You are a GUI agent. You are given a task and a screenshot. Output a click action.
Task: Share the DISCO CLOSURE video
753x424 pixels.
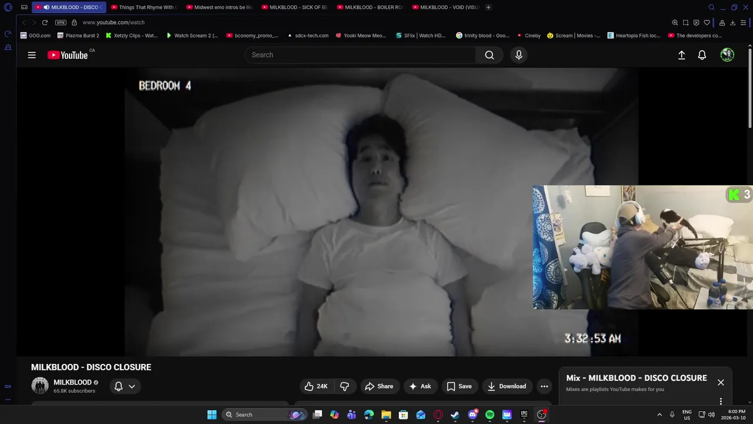(379, 386)
